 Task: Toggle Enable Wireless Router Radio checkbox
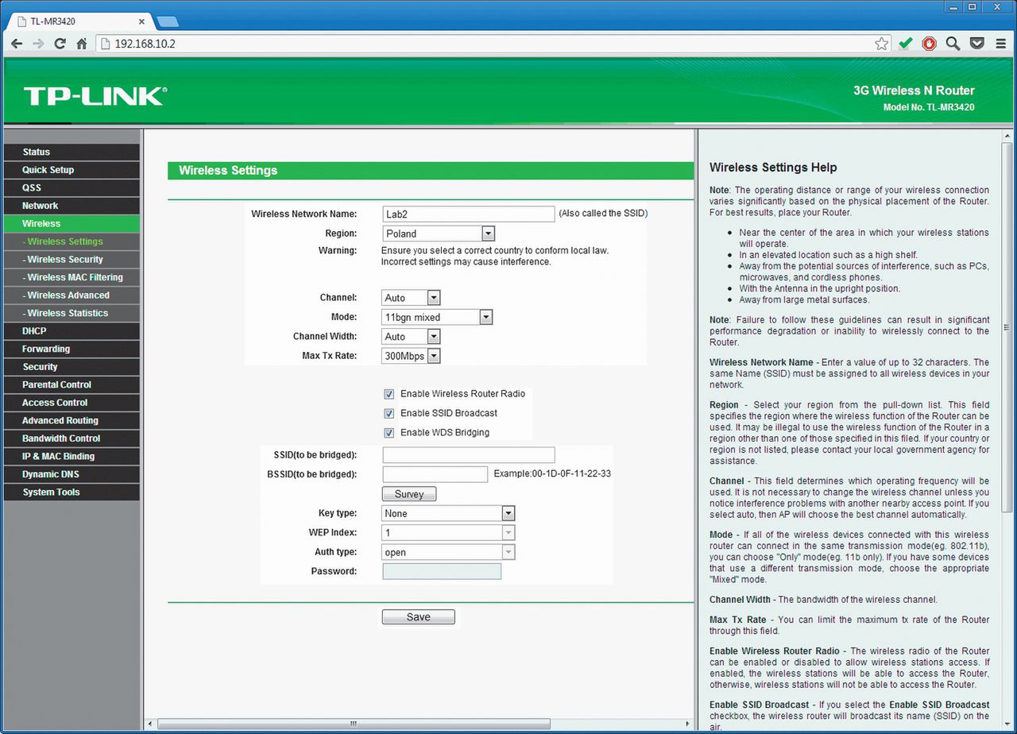(389, 394)
